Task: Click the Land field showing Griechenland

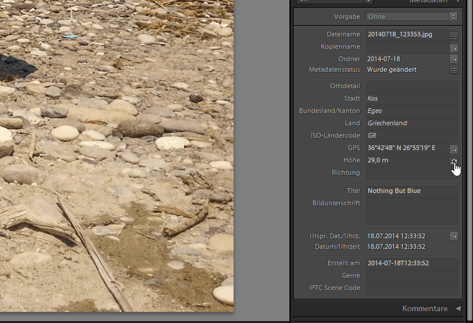Action: [x=411, y=124]
